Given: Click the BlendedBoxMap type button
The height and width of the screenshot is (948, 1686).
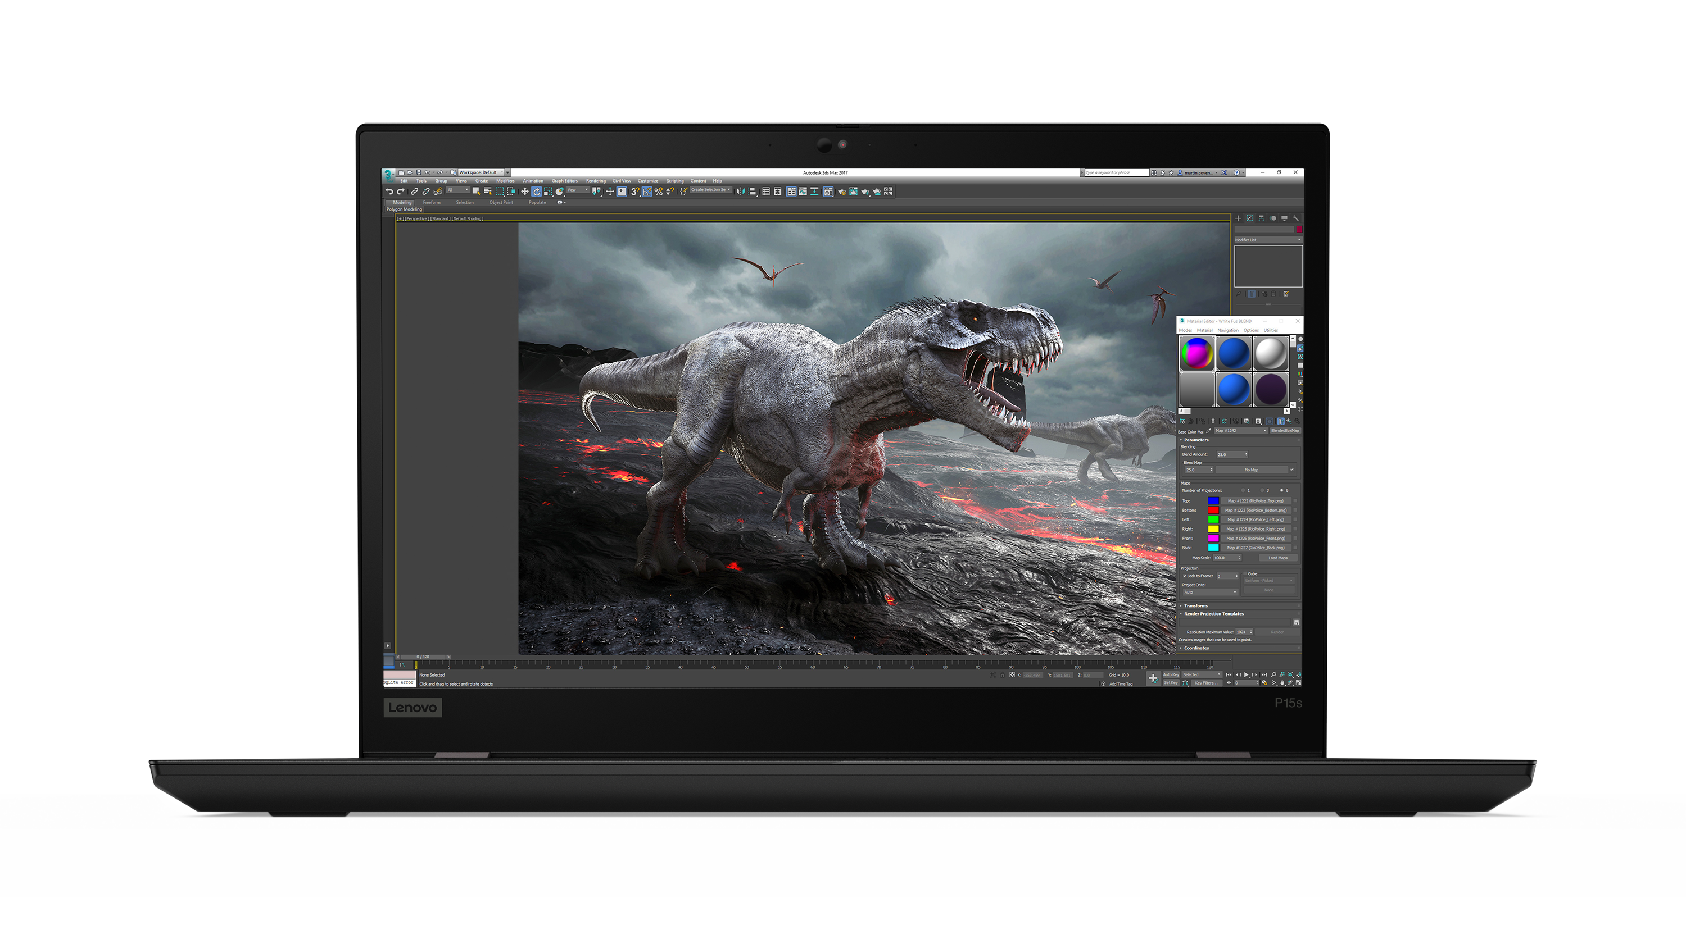Looking at the screenshot, I should pos(1285,431).
